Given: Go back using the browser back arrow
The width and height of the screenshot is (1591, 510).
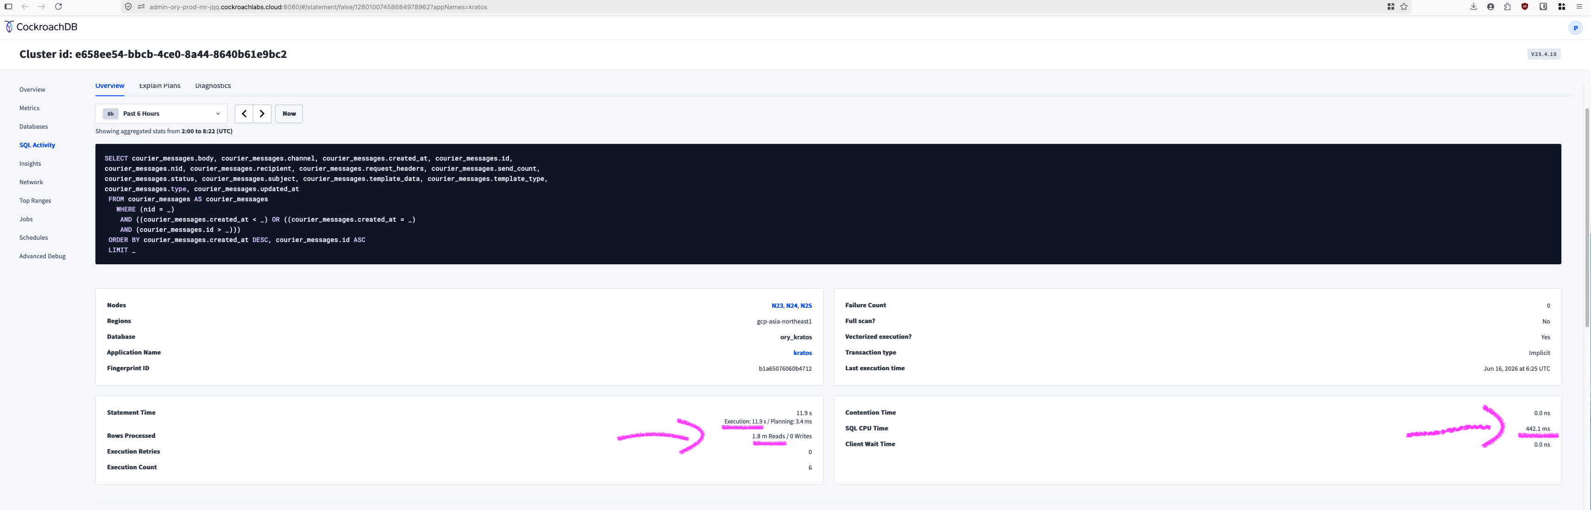Looking at the screenshot, I should (25, 7).
